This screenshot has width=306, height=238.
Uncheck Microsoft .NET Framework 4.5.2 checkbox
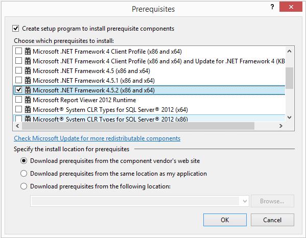18,90
